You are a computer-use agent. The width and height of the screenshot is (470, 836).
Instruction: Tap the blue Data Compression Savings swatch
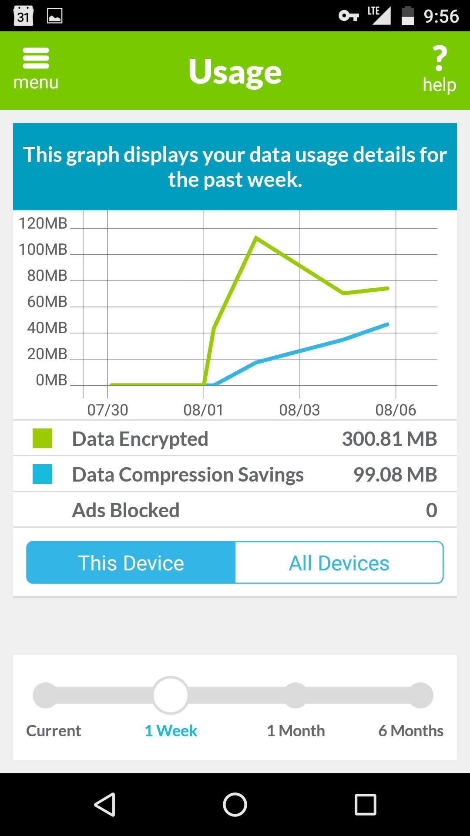click(42, 474)
